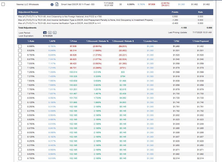This screenshot has height=162, width=222.
Task: Select the 45-day lock period
Action: click(50, 33)
